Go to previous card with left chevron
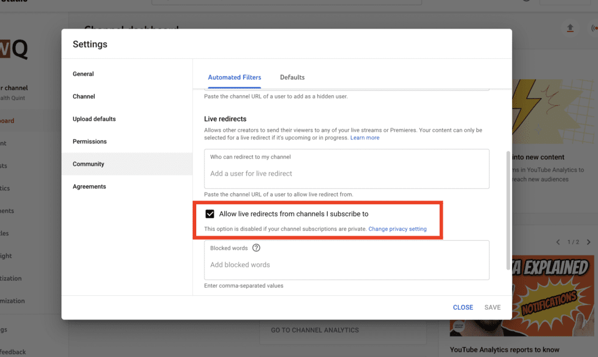598x357 pixels. point(558,242)
